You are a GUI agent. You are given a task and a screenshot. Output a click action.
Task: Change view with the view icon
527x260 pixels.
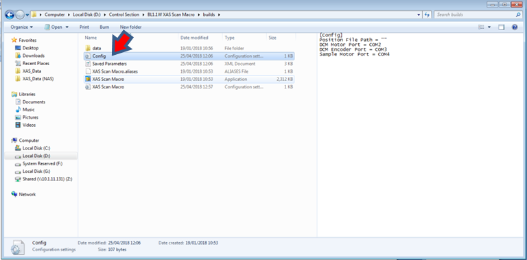pos(481,27)
